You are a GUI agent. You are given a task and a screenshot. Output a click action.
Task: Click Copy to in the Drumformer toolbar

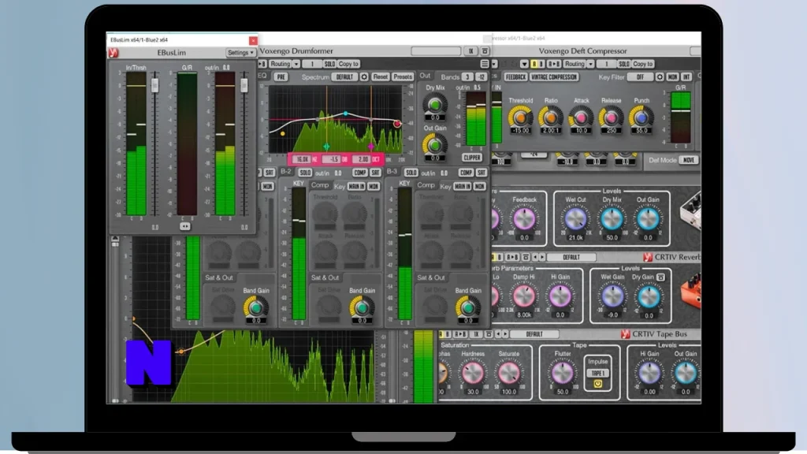point(348,64)
